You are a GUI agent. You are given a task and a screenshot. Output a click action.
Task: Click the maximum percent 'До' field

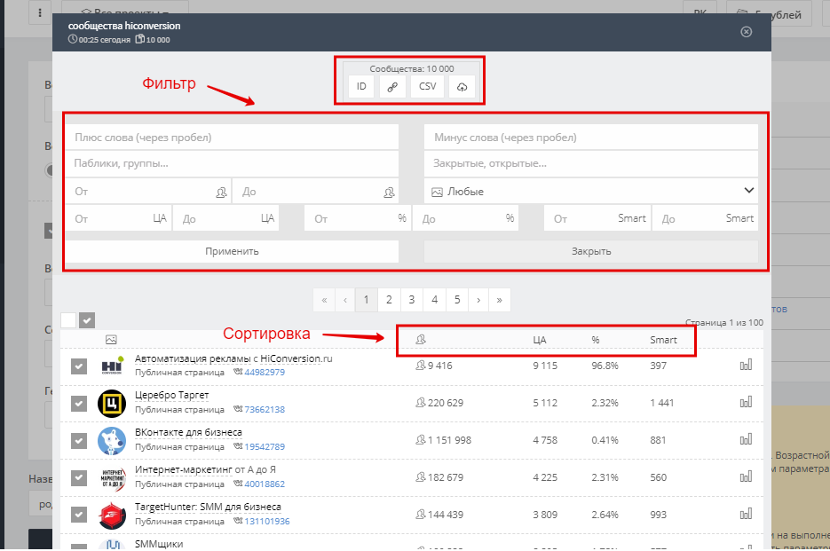[465, 218]
